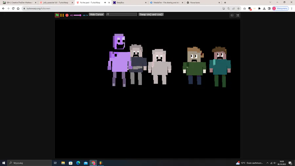Open FL Studio icon in taskbar
The image size is (295, 166).
pyautogui.click(x=101, y=163)
